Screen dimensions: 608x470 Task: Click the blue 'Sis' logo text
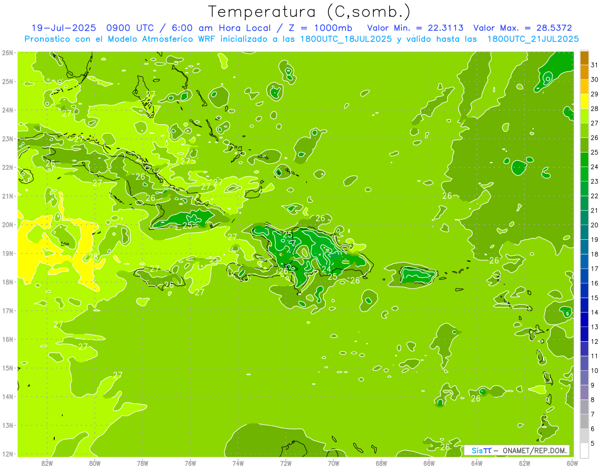click(x=476, y=450)
